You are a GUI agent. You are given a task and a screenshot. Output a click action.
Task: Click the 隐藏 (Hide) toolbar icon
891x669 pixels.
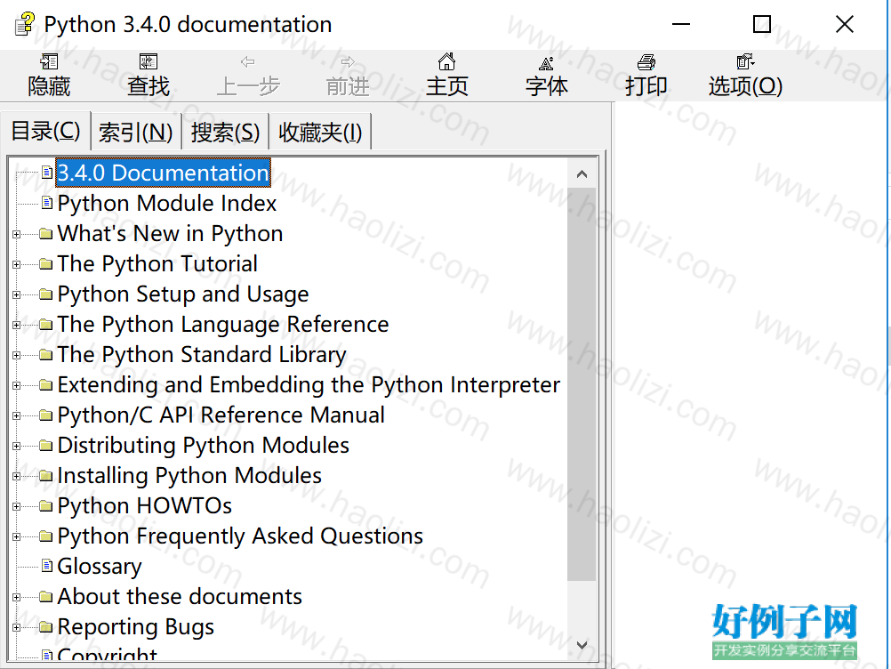(x=49, y=61)
